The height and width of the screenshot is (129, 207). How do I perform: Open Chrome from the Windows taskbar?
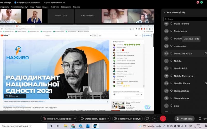pyautogui.click(x=73, y=126)
